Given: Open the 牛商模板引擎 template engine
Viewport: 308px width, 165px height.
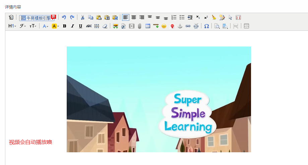Looking at the screenshot, I should pos(37,18).
